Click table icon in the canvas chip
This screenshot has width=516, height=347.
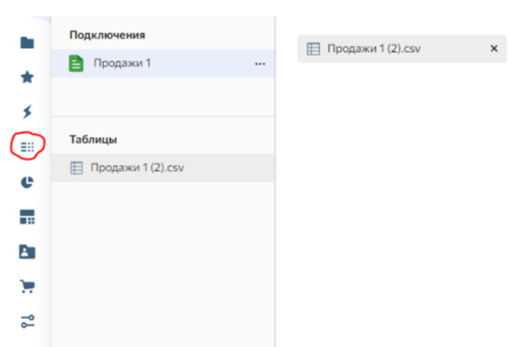pyautogui.click(x=313, y=49)
